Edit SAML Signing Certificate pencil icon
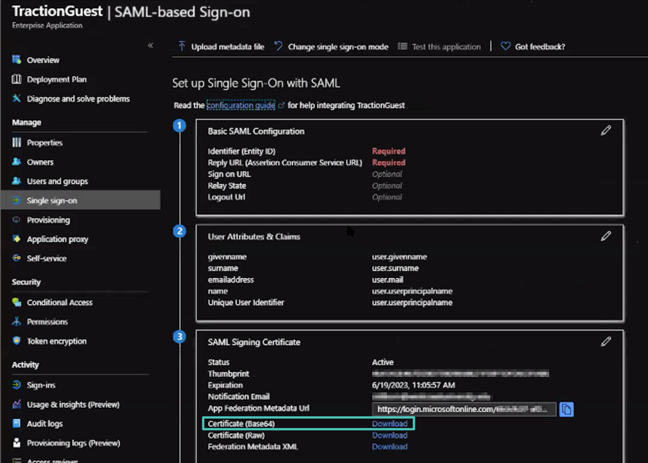The image size is (648, 463). point(606,341)
